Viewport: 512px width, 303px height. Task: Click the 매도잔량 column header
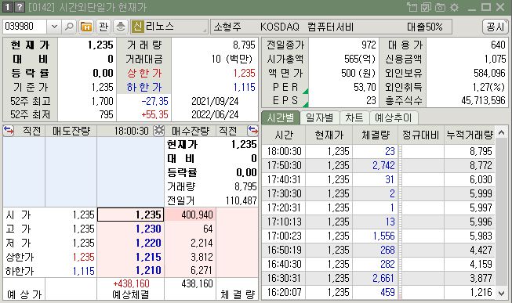coord(71,131)
